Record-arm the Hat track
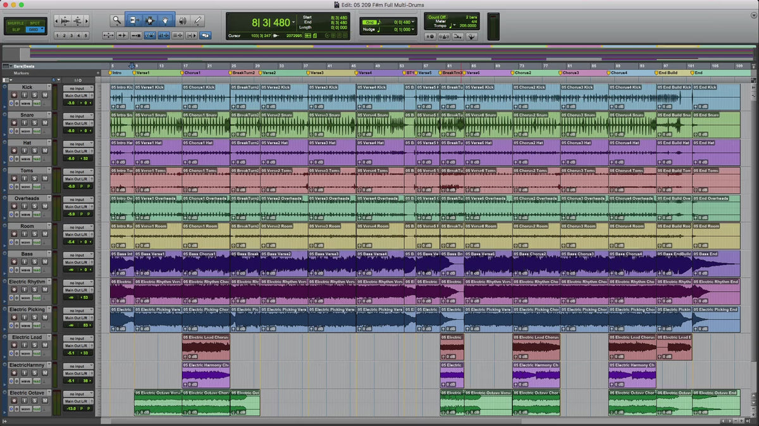This screenshot has width=759, height=426. coord(13,151)
